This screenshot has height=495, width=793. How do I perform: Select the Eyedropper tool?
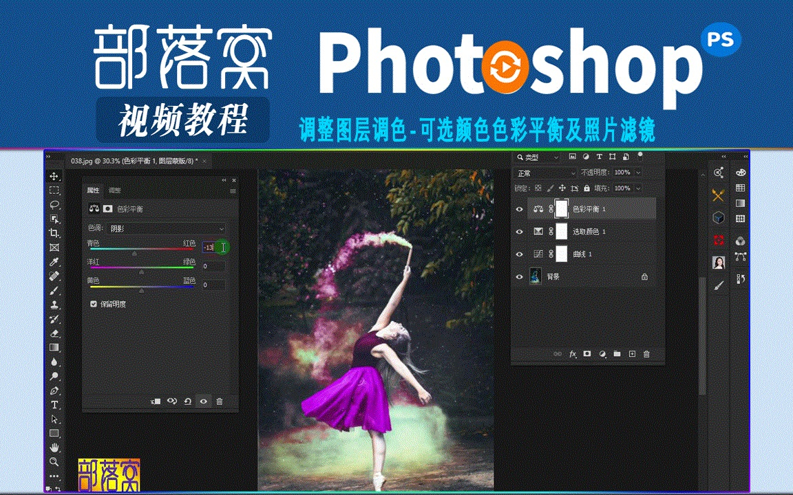(54, 262)
